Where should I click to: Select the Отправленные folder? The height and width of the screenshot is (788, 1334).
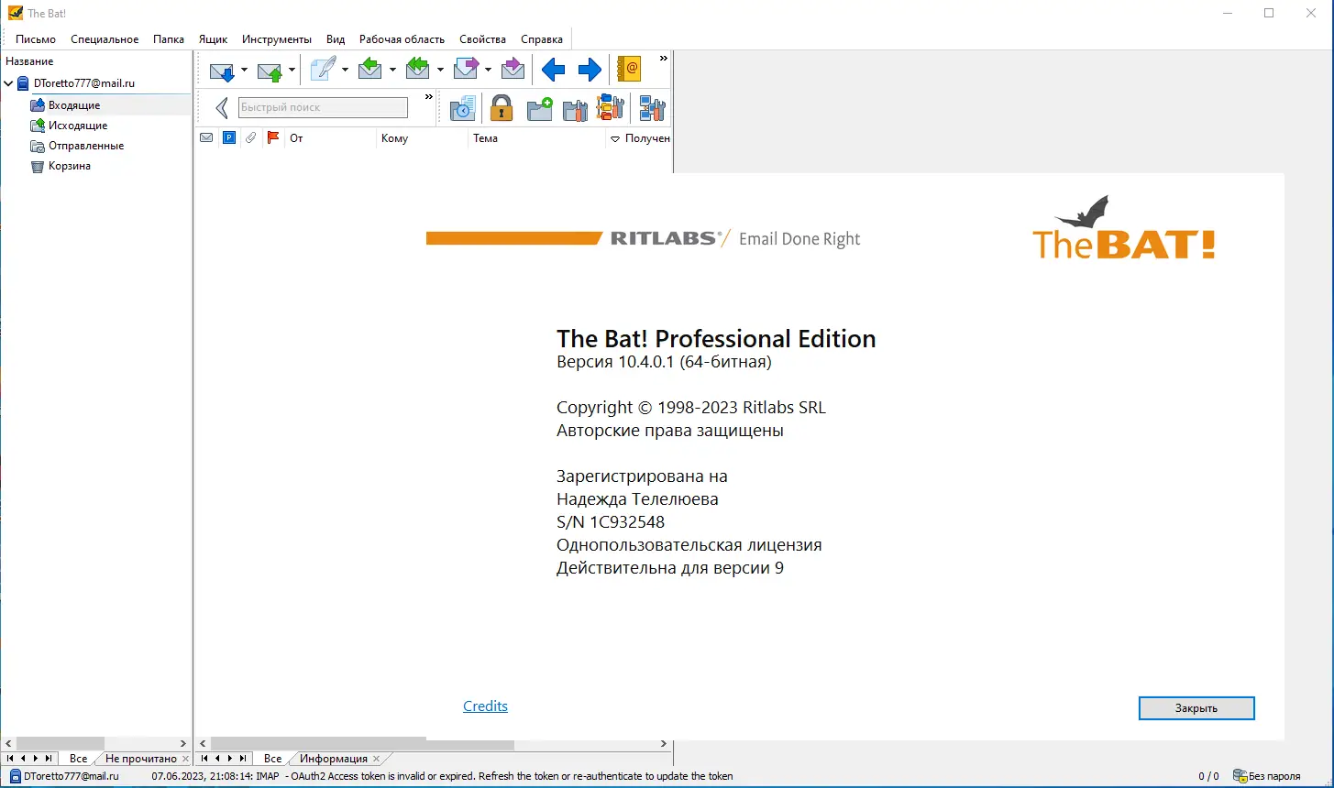pos(86,146)
